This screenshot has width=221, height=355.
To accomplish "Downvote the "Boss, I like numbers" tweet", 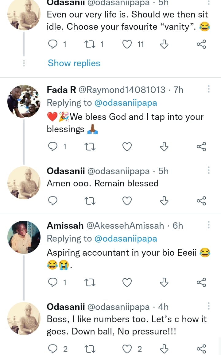I will (x=164, y=349).
